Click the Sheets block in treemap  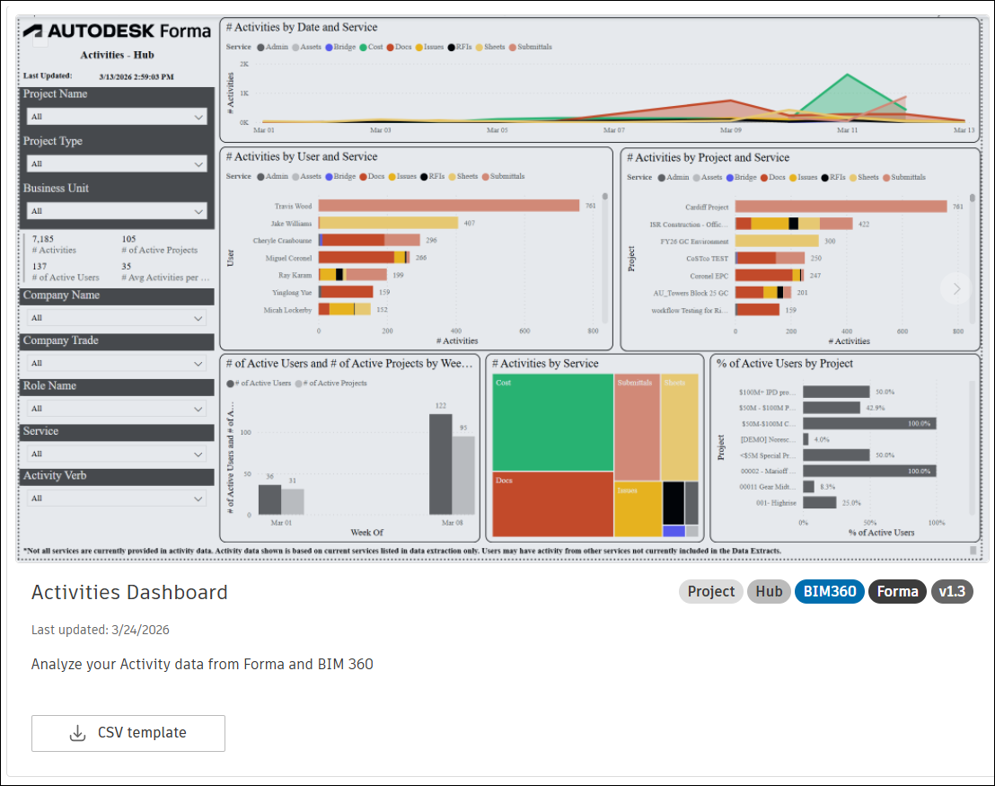(680, 428)
